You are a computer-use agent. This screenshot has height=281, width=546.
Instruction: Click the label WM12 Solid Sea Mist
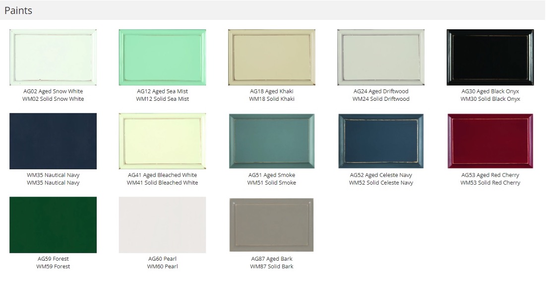point(162,99)
